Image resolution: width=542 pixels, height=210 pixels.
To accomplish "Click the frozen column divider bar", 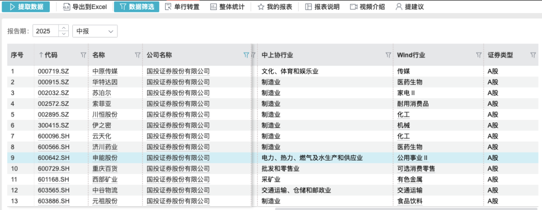I will [x=252, y=125].
